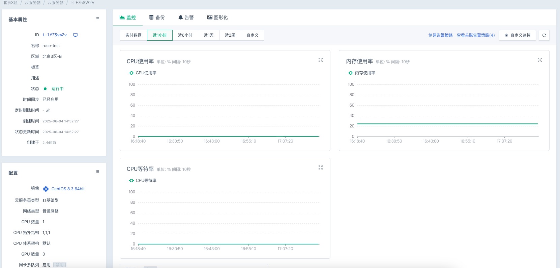The height and width of the screenshot is (268, 560).
Task: Open the web console monitor icon beside ID
Action: click(76, 35)
